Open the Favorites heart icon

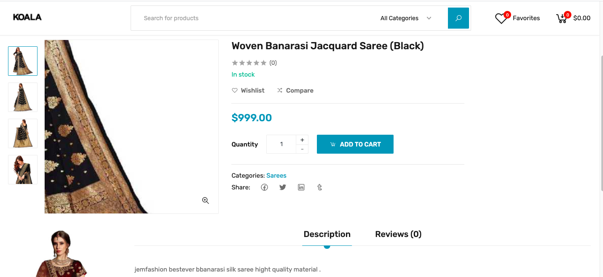click(x=501, y=19)
